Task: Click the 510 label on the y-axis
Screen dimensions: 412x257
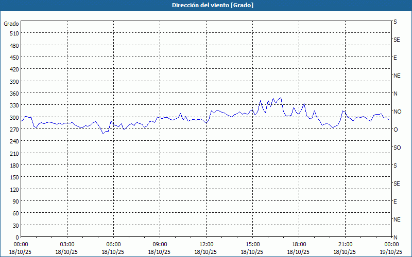Action: (13, 33)
